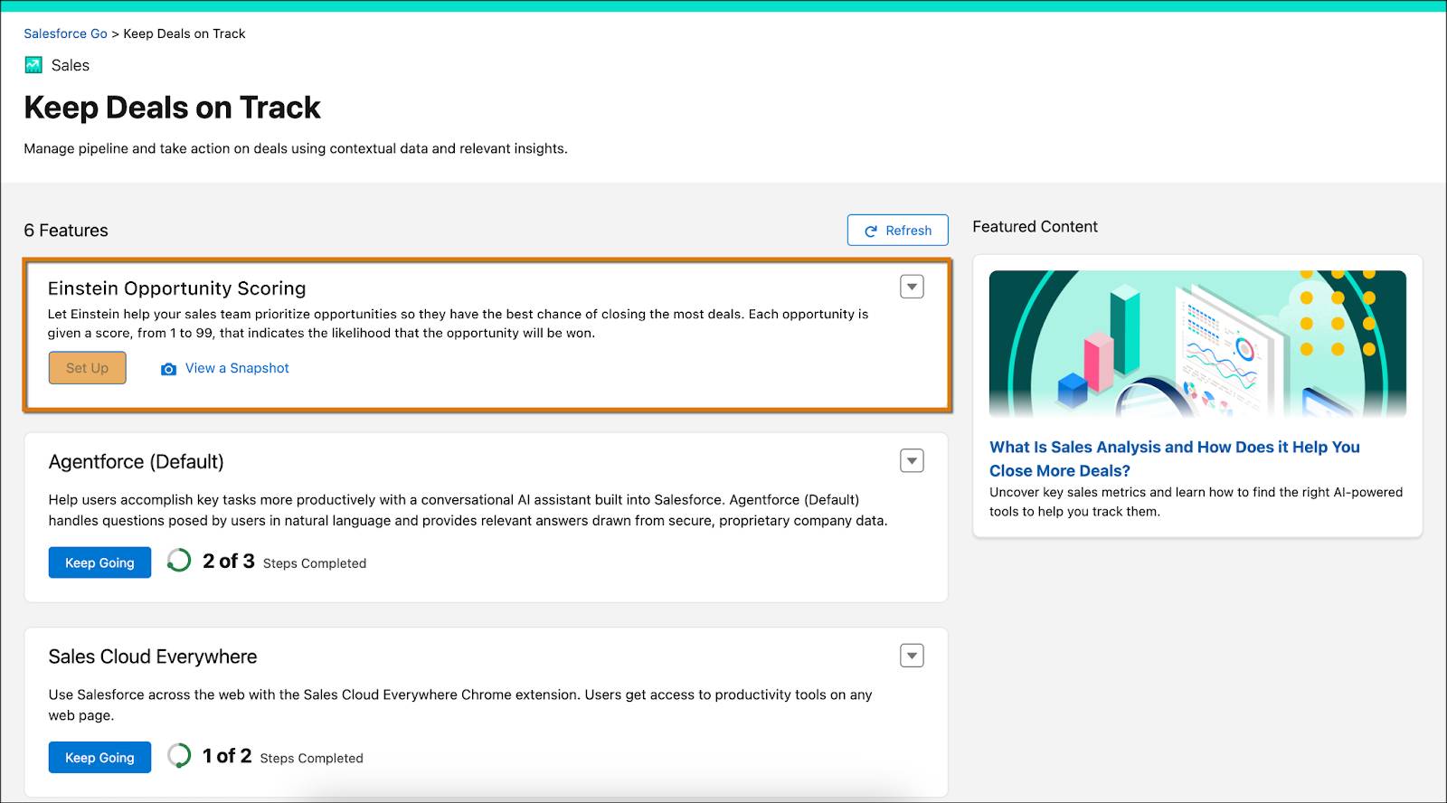Click the 1 of 2 Steps Completed text
Image resolution: width=1447 pixels, height=803 pixels.
coord(282,757)
